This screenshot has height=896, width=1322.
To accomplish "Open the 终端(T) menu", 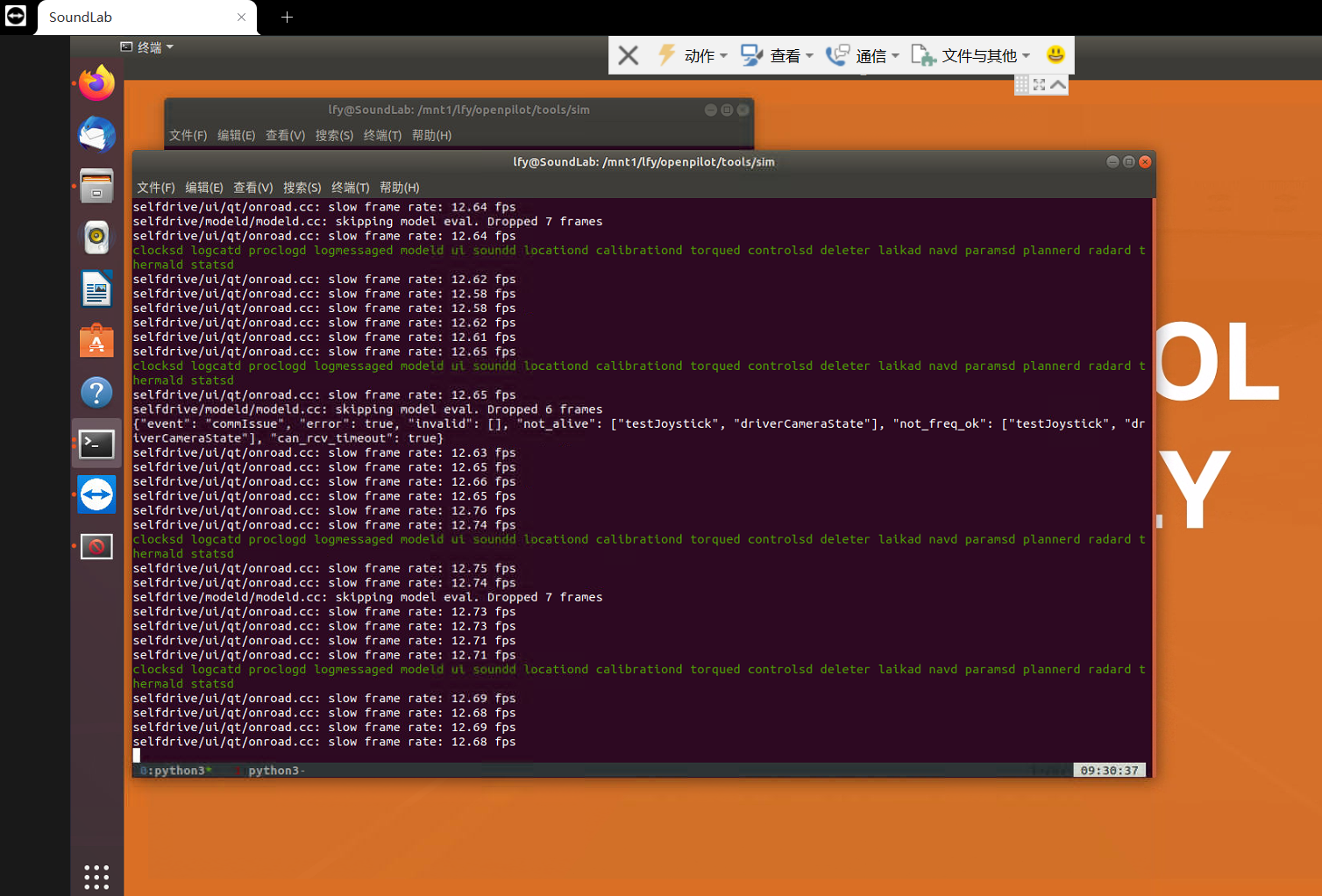I will (350, 187).
